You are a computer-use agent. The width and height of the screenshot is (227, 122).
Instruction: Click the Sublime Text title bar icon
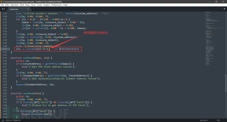[x=1, y=2]
